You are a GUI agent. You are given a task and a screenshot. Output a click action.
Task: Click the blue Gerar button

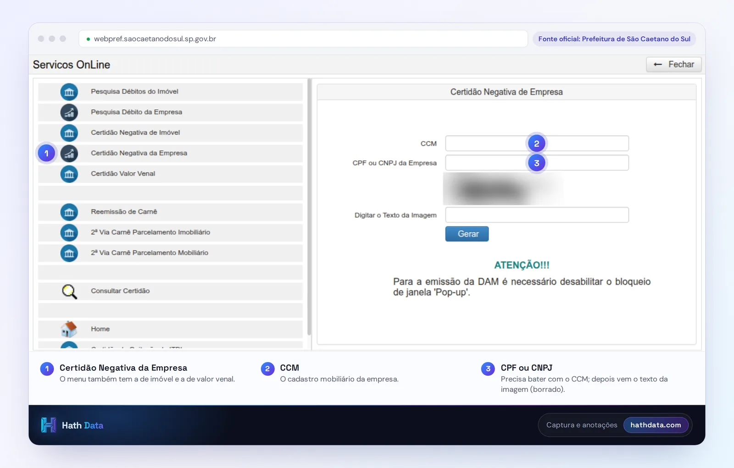point(467,234)
